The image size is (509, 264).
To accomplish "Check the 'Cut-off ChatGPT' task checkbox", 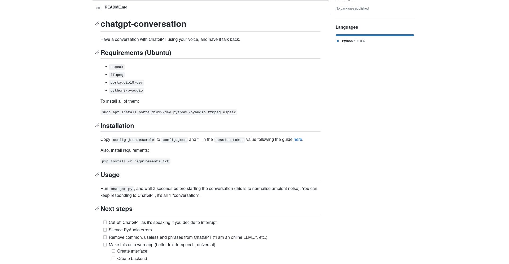I will point(105,223).
